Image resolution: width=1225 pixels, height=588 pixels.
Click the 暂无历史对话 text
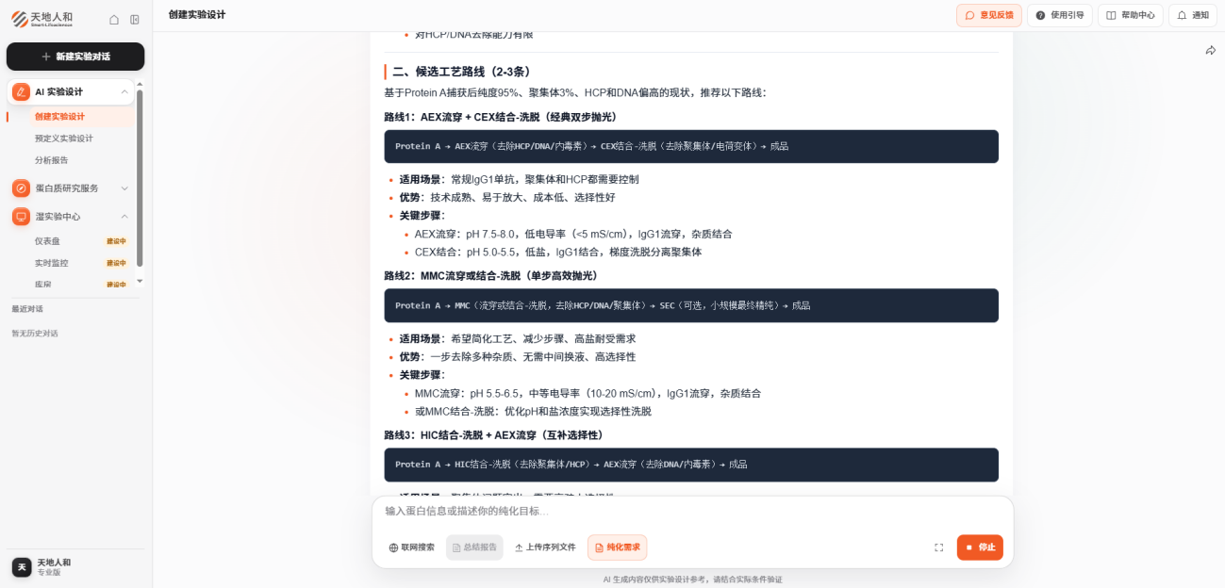pyautogui.click(x=35, y=334)
